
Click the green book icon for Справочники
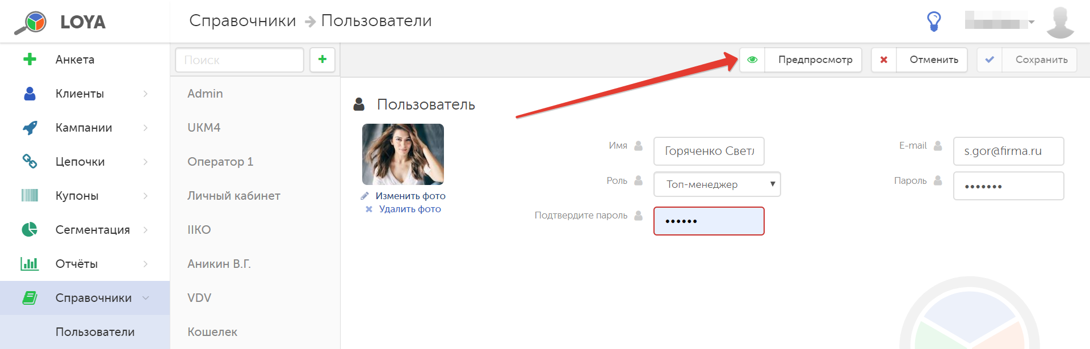point(30,298)
